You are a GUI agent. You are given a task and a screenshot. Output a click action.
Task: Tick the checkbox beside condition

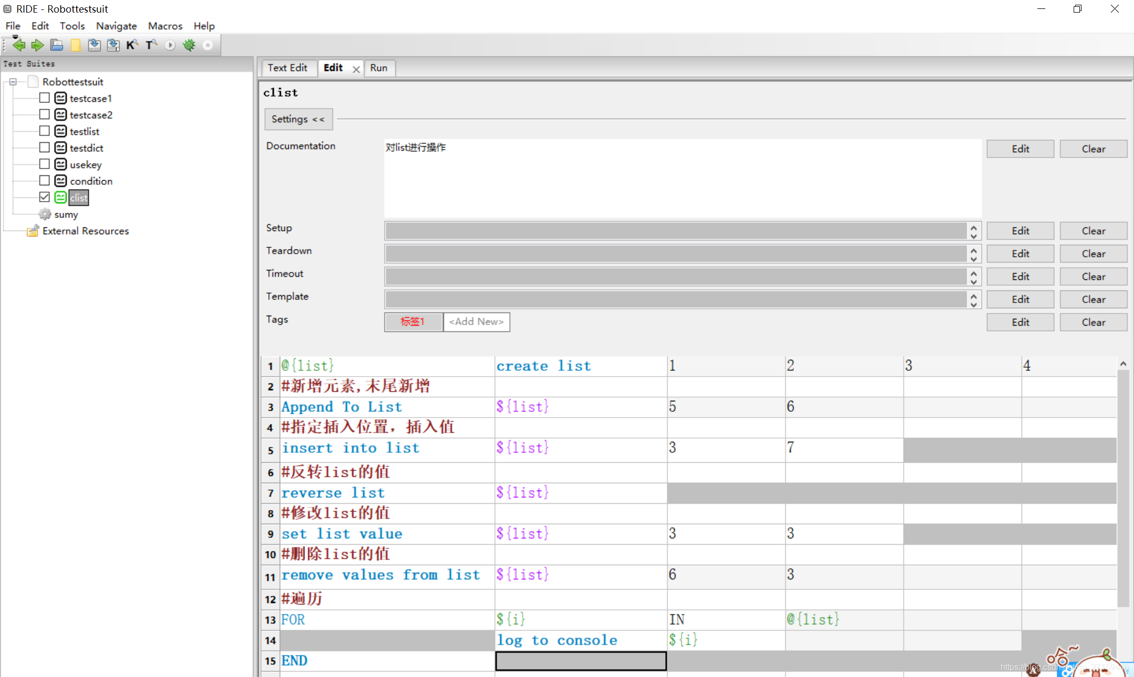coord(45,181)
